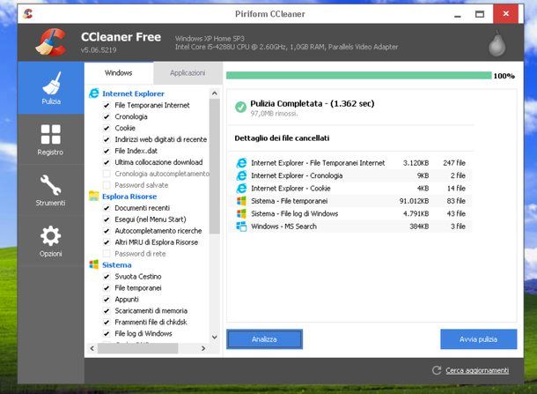Click IE icon beside Cookie result
The height and width of the screenshot is (394, 537).
click(x=241, y=189)
